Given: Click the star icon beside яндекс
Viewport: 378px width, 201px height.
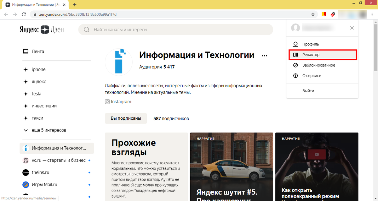Looking at the screenshot, I should (26, 82).
